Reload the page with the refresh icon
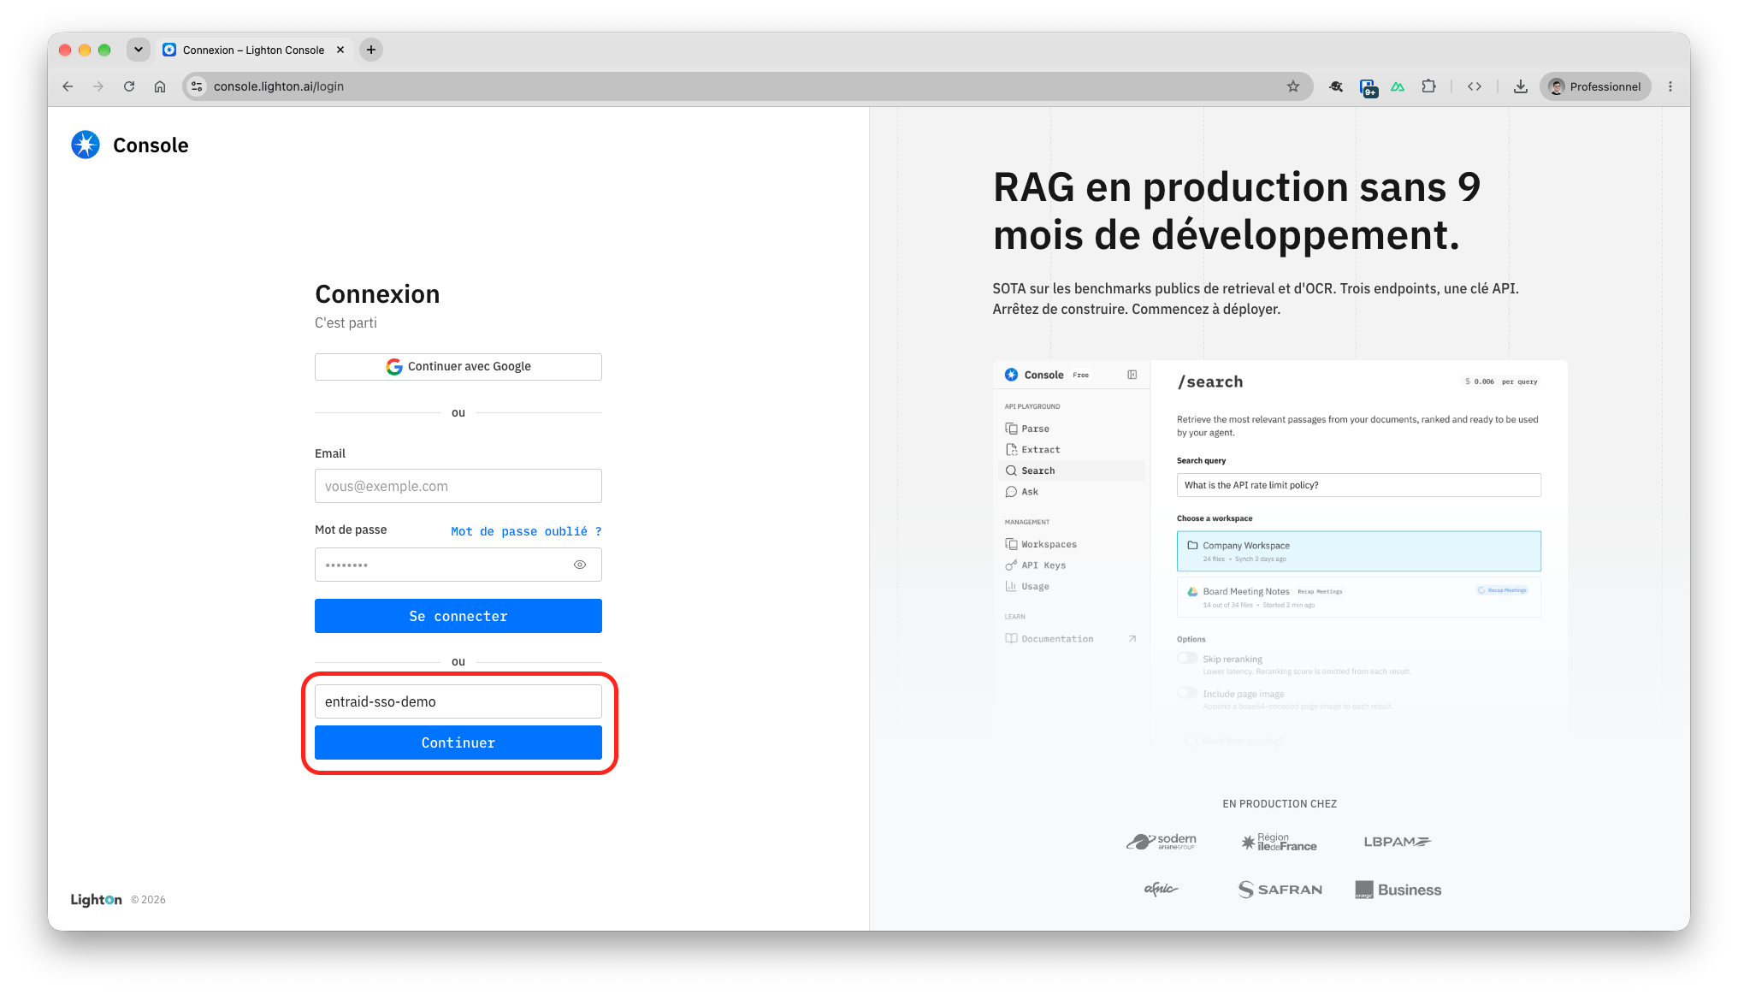Image resolution: width=1738 pixels, height=994 pixels. pos(129,86)
